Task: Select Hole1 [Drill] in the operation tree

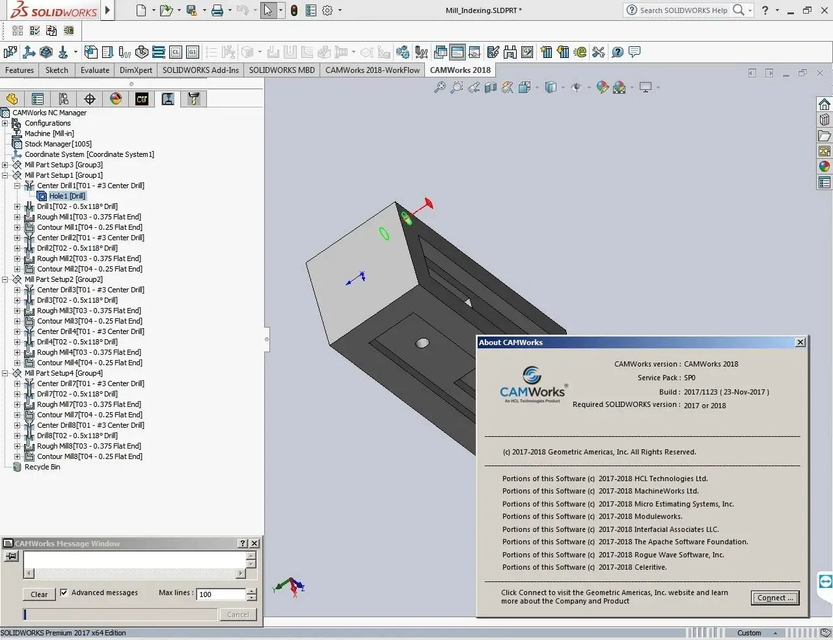Action: pos(67,196)
